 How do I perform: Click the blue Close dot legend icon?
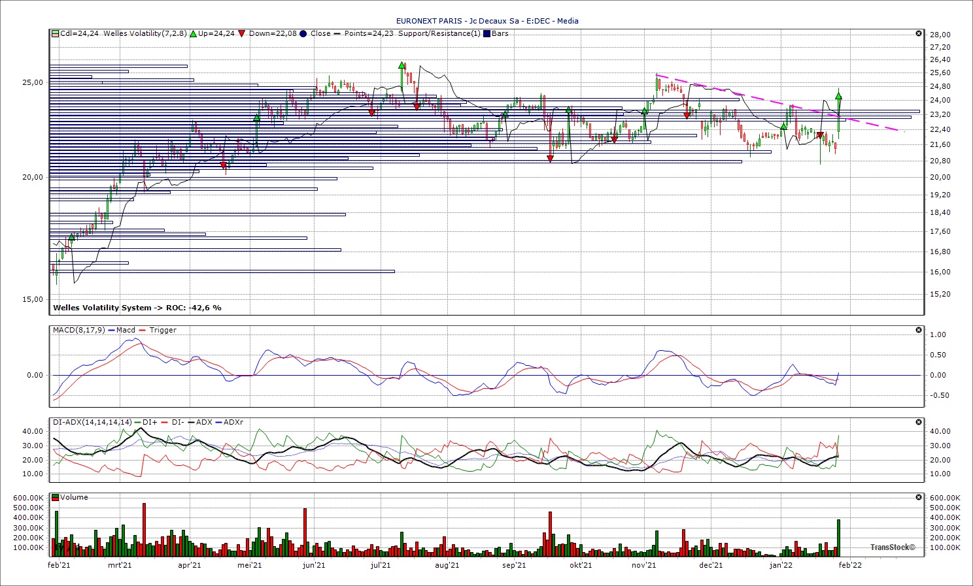(303, 33)
